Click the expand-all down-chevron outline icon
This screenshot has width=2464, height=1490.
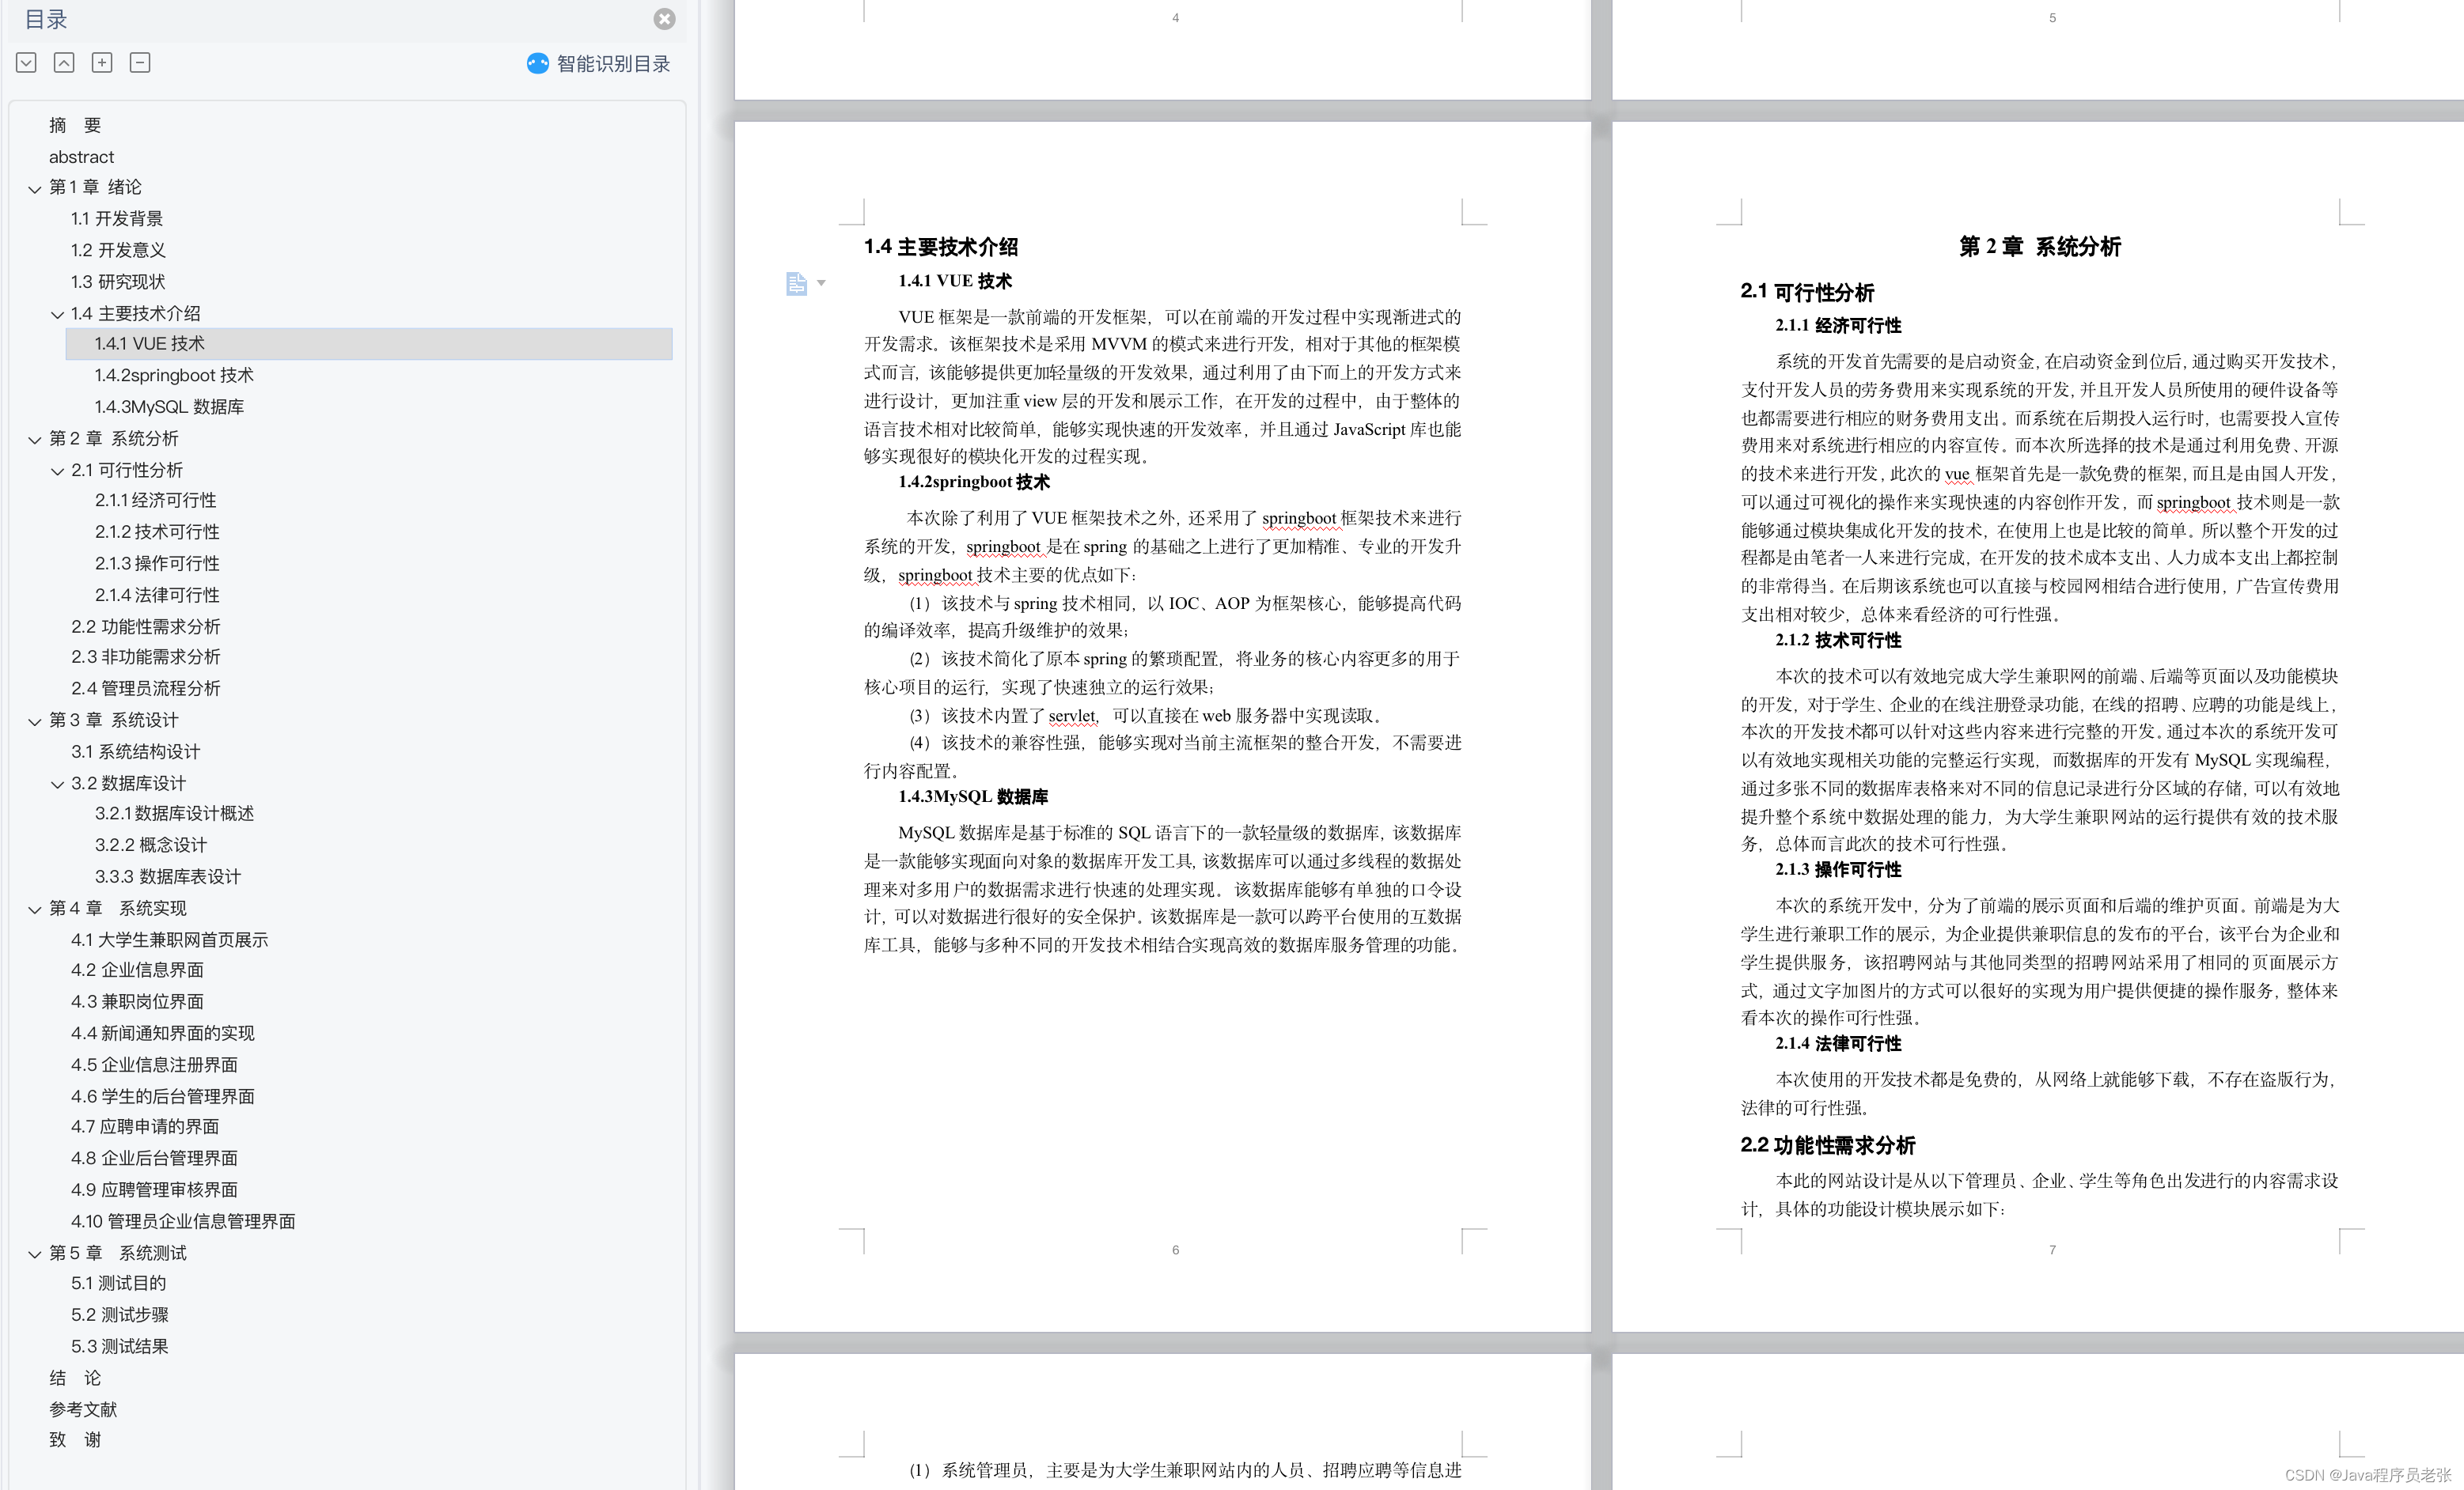coord(27,63)
